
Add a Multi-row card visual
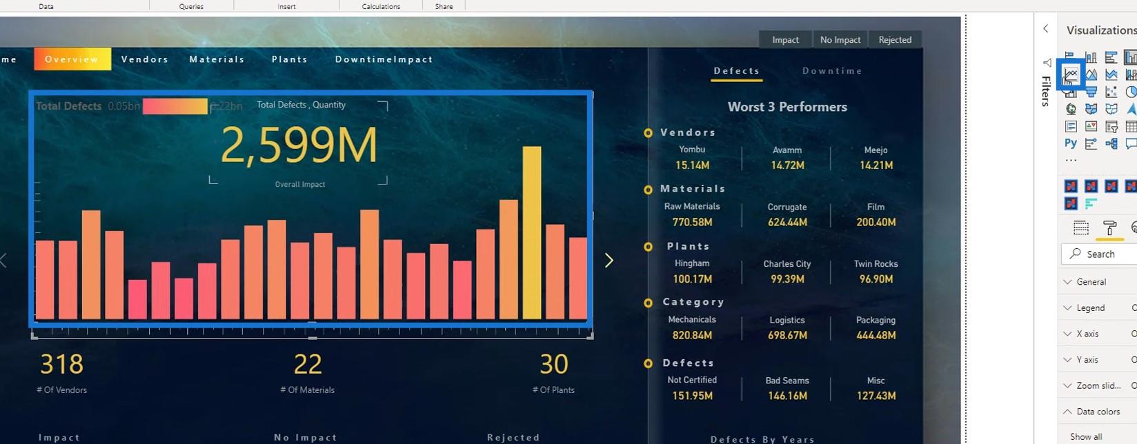click(1071, 126)
